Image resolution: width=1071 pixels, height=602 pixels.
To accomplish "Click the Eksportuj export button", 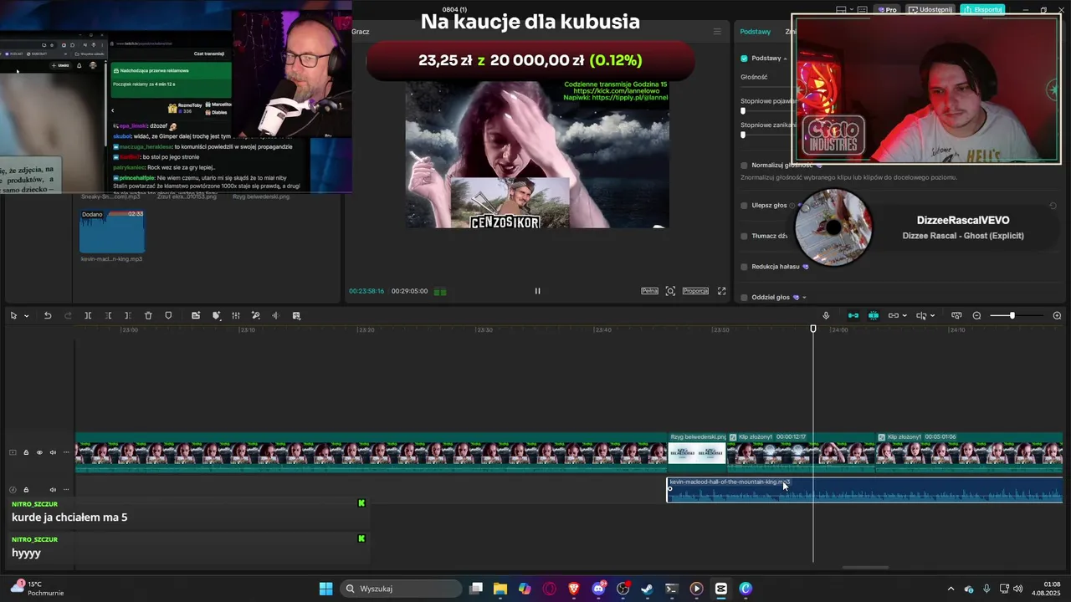I will tap(982, 10).
